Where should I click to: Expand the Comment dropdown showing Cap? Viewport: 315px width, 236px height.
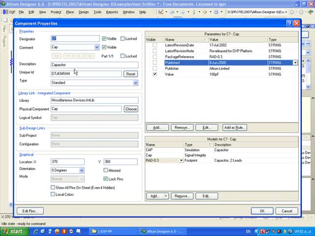(x=97, y=47)
